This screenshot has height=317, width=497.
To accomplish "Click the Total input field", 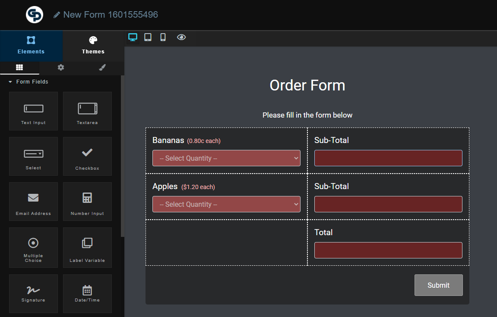I will [x=388, y=250].
